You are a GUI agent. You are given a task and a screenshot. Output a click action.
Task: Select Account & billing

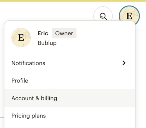70,98
